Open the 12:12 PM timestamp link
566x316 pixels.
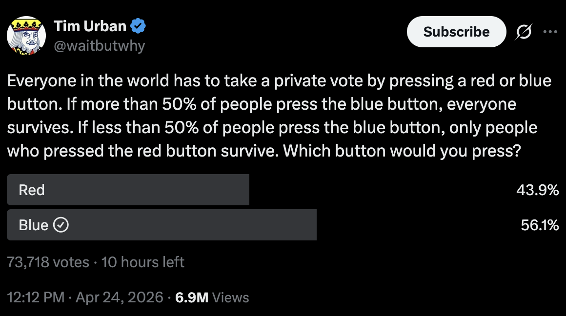(36, 297)
